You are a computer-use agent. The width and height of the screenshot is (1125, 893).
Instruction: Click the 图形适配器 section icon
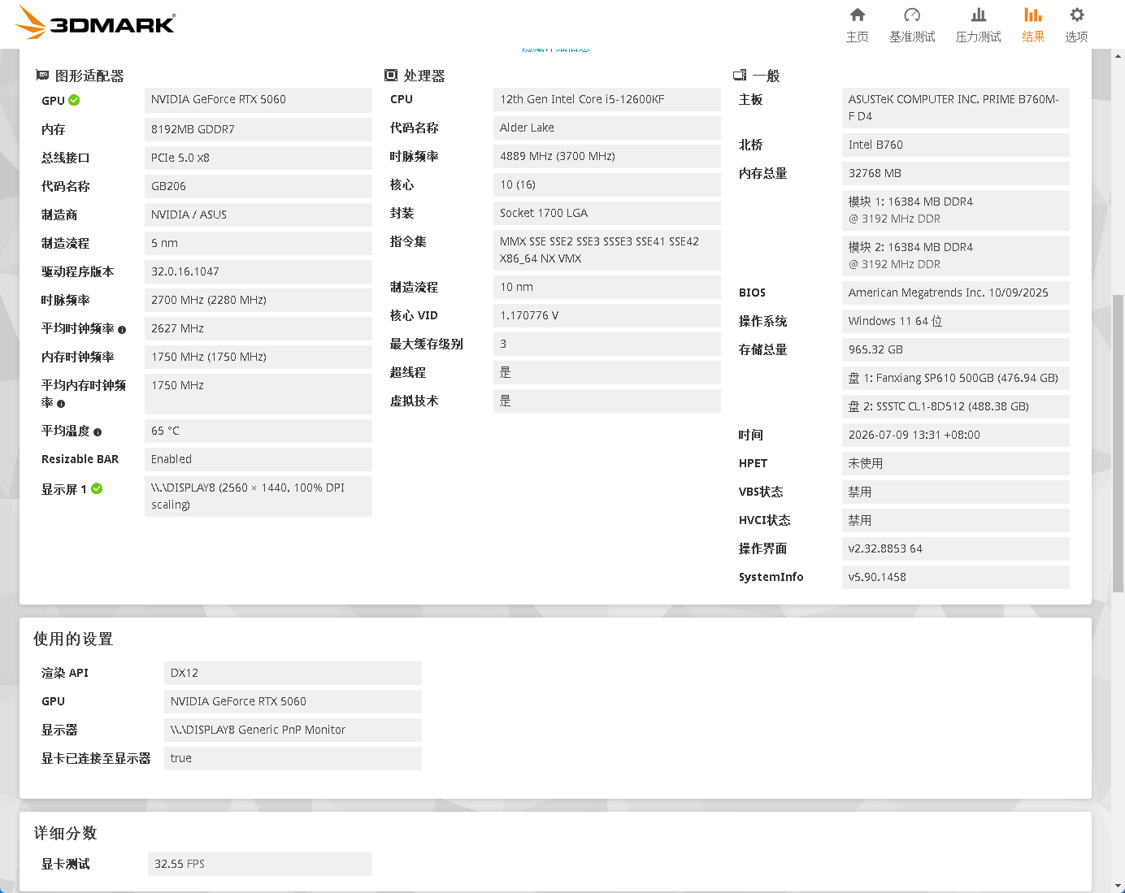pyautogui.click(x=42, y=75)
